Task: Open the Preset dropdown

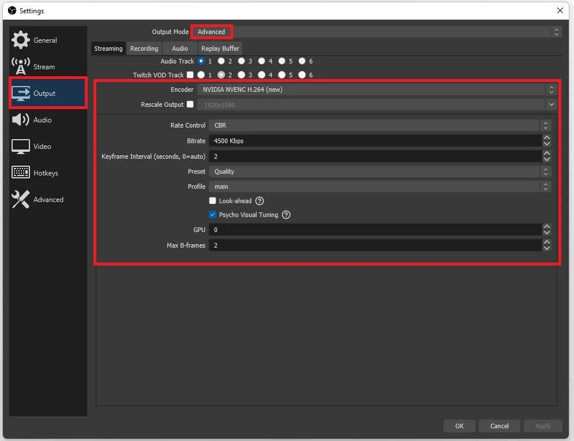Action: pyautogui.click(x=380, y=171)
